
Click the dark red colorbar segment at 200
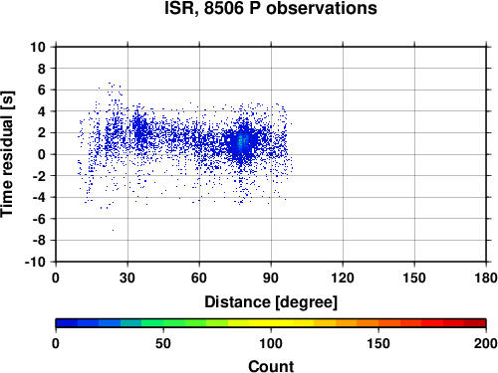click(475, 323)
